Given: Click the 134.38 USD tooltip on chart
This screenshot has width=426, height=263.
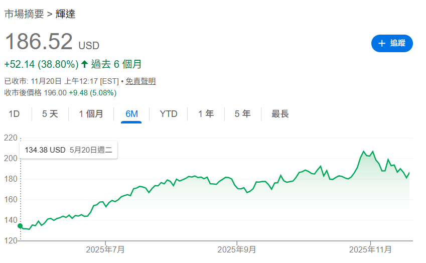Looking at the screenshot, I should [68, 150].
